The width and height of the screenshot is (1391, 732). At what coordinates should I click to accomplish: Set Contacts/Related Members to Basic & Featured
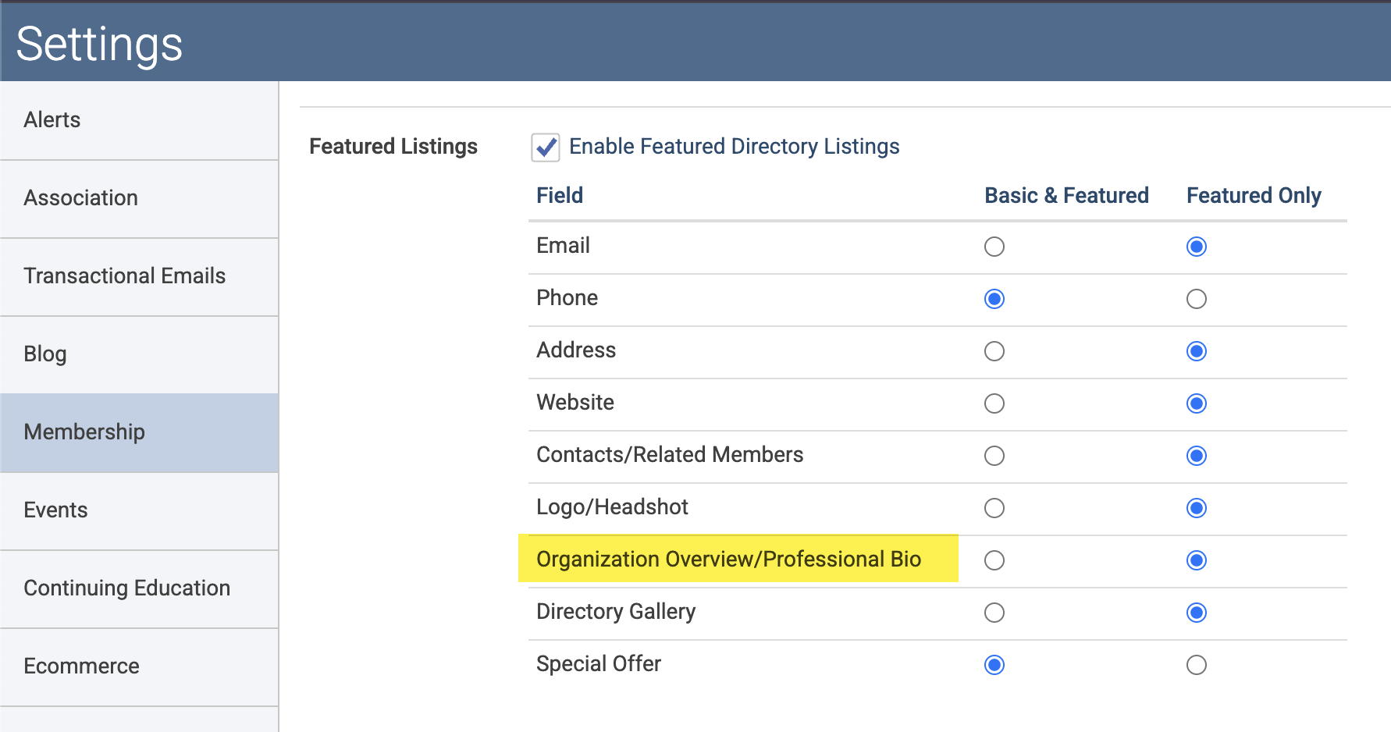[x=994, y=456]
